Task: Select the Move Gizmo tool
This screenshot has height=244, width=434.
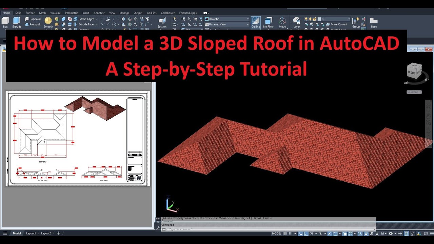Action: coord(282,22)
